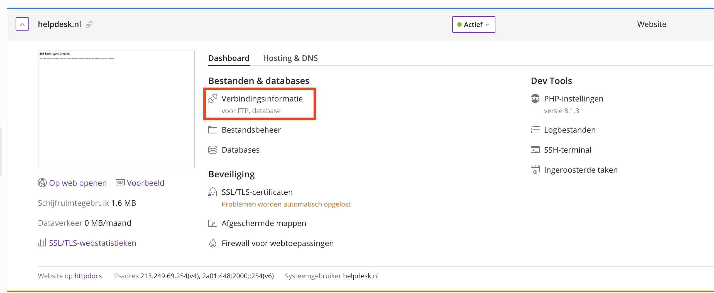Click the Bestandsbeheer folder icon
This screenshot has width=714, height=293.
pyautogui.click(x=213, y=130)
